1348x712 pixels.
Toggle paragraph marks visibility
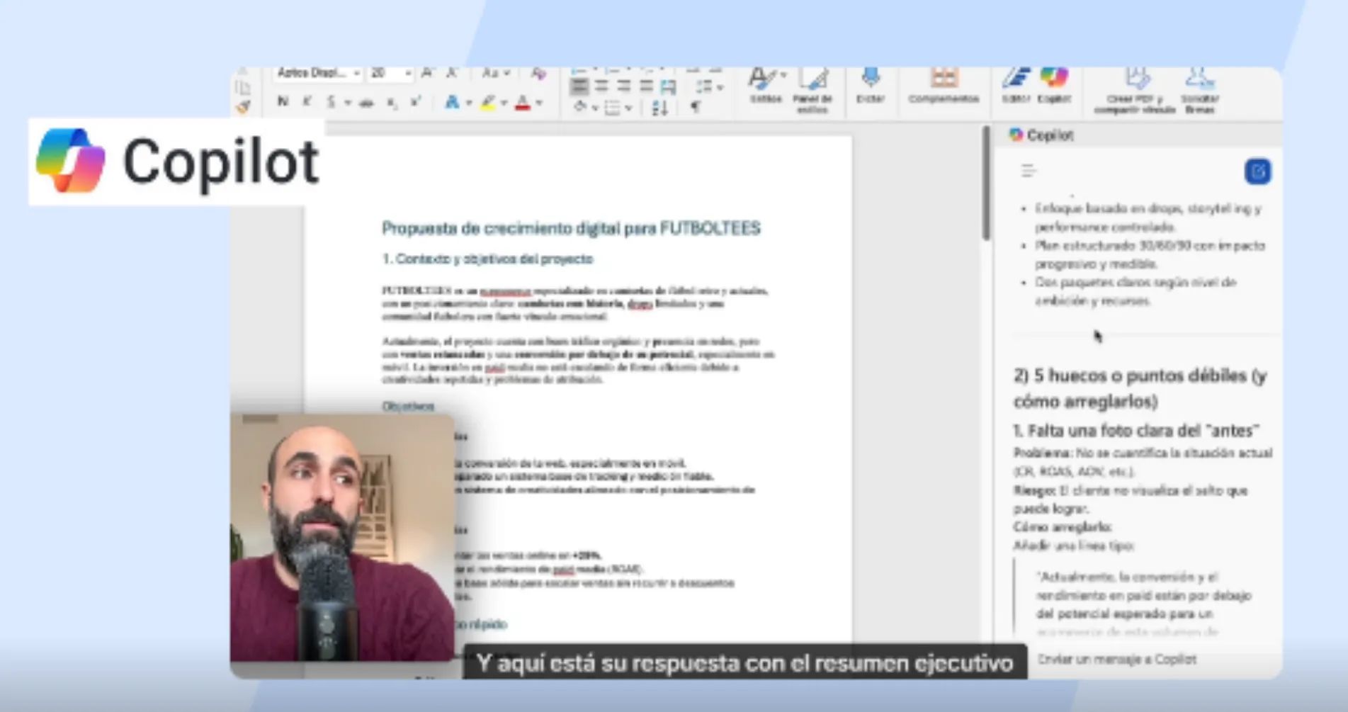point(696,107)
